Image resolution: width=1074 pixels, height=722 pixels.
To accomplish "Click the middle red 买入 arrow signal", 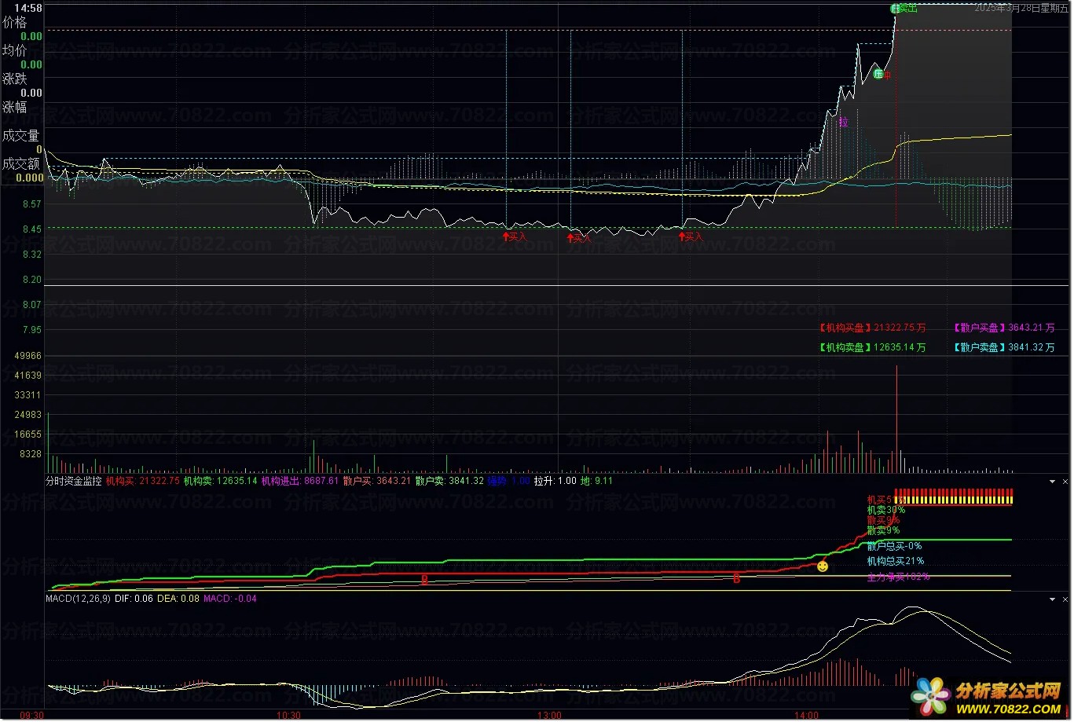I will pyautogui.click(x=579, y=238).
